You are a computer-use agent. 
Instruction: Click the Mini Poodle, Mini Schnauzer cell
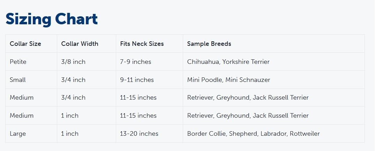[x=228, y=80]
